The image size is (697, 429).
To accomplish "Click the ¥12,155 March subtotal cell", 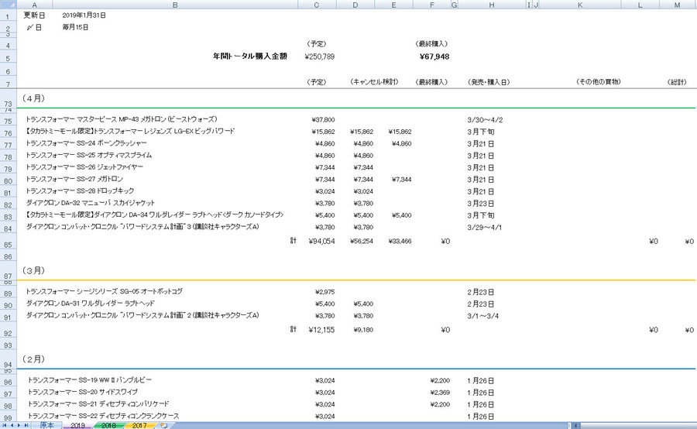I will (x=321, y=329).
